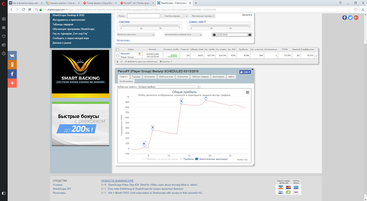This screenshot has height=201, width=367.
Task: Share via Odnoklassniki orange button
Action: [x=12, y=65]
